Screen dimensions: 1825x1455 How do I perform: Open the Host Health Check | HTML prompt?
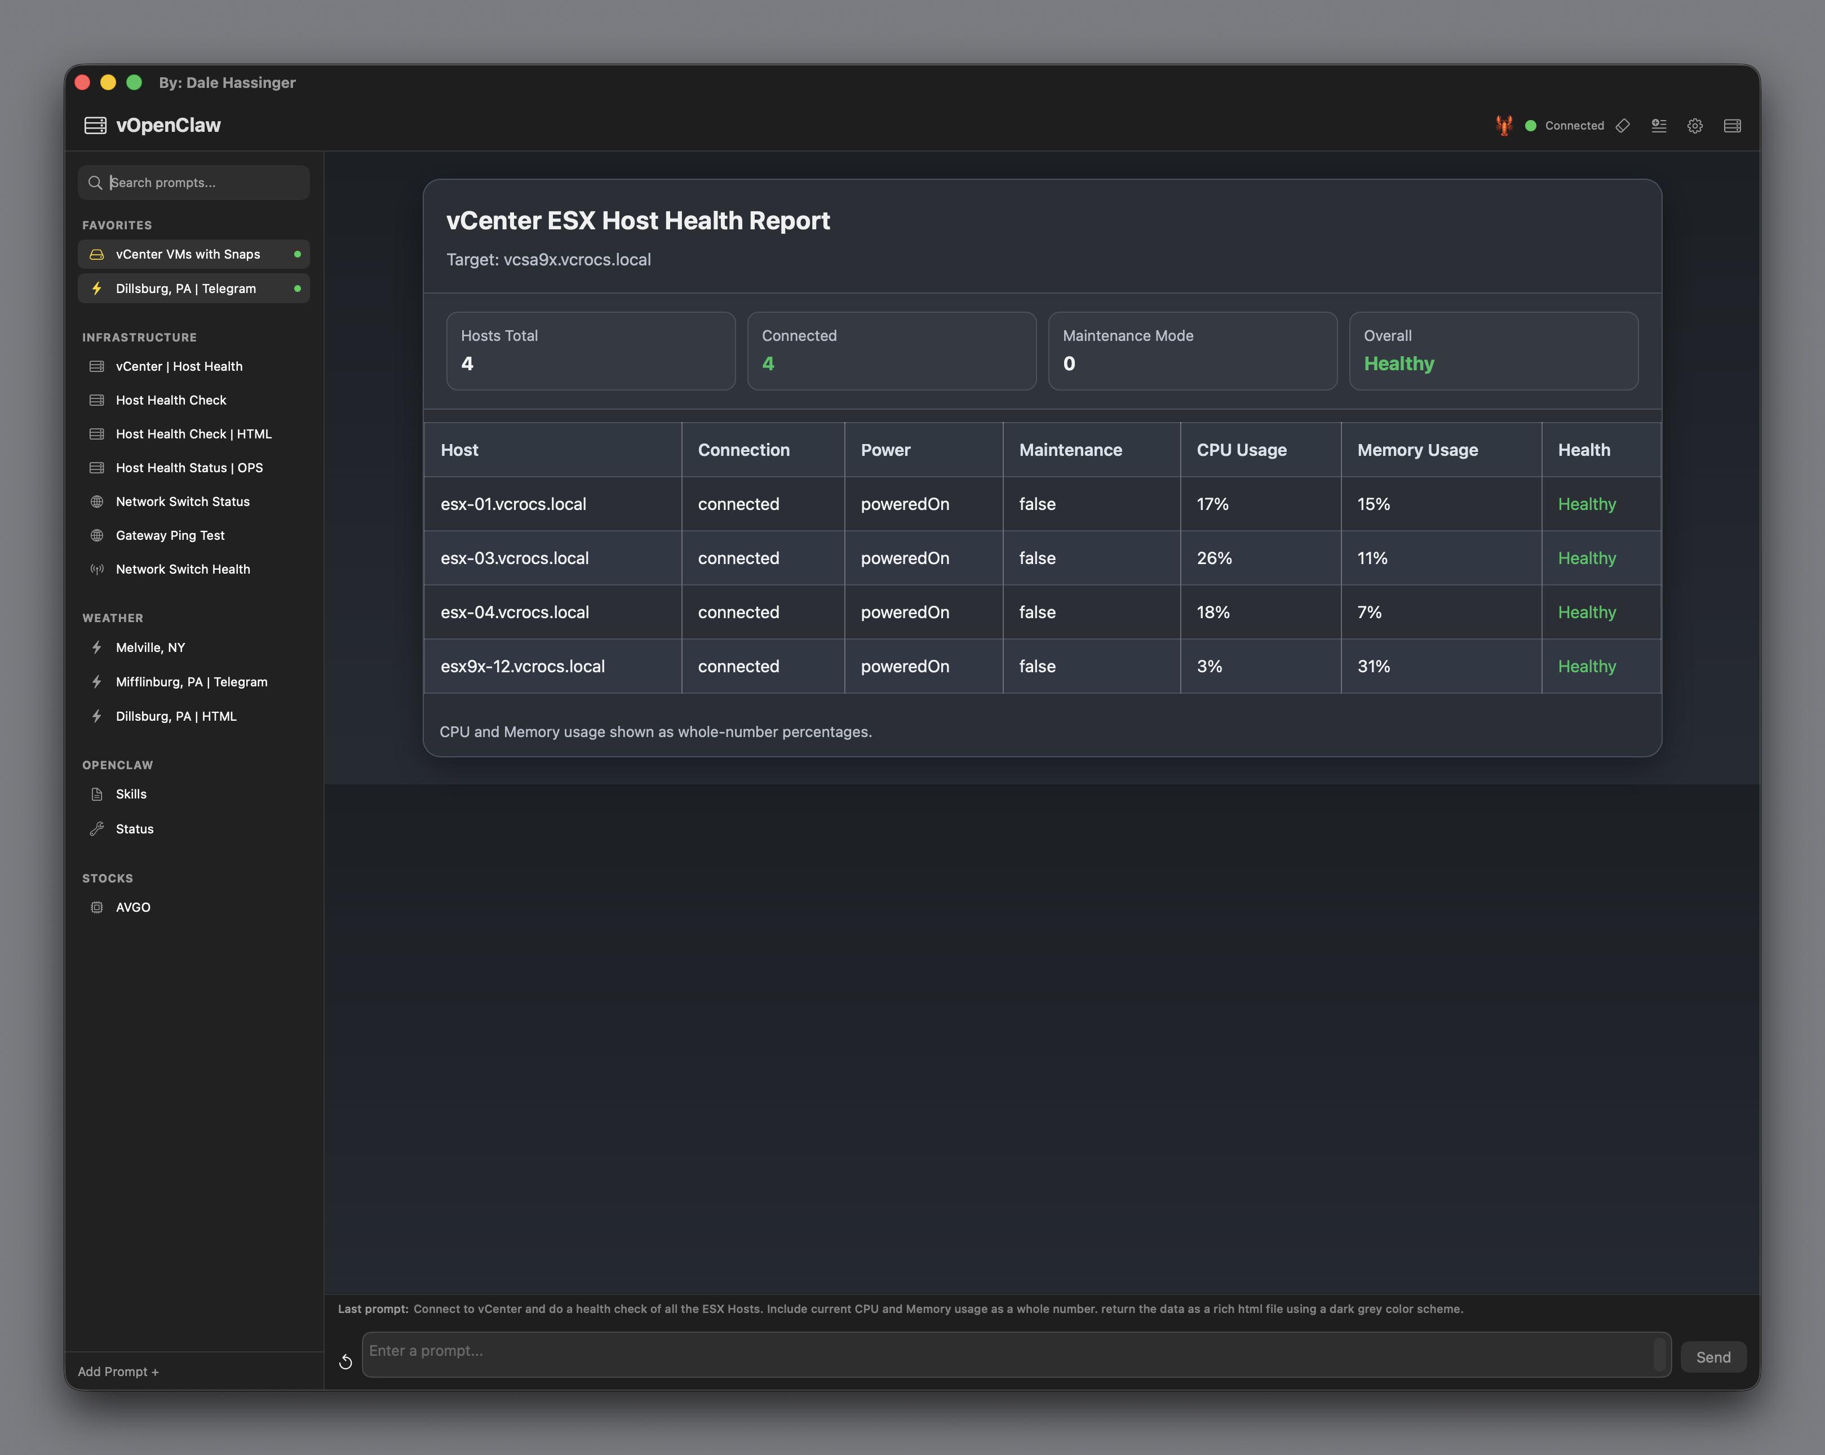point(194,433)
